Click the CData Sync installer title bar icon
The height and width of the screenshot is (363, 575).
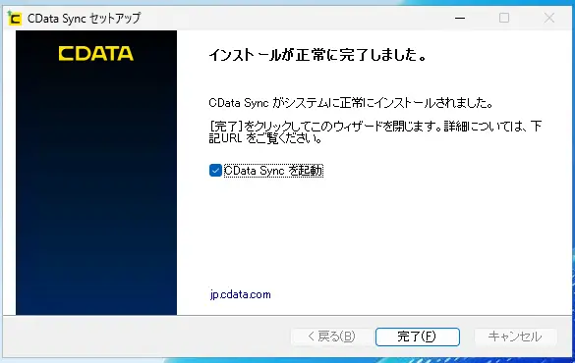(x=15, y=18)
